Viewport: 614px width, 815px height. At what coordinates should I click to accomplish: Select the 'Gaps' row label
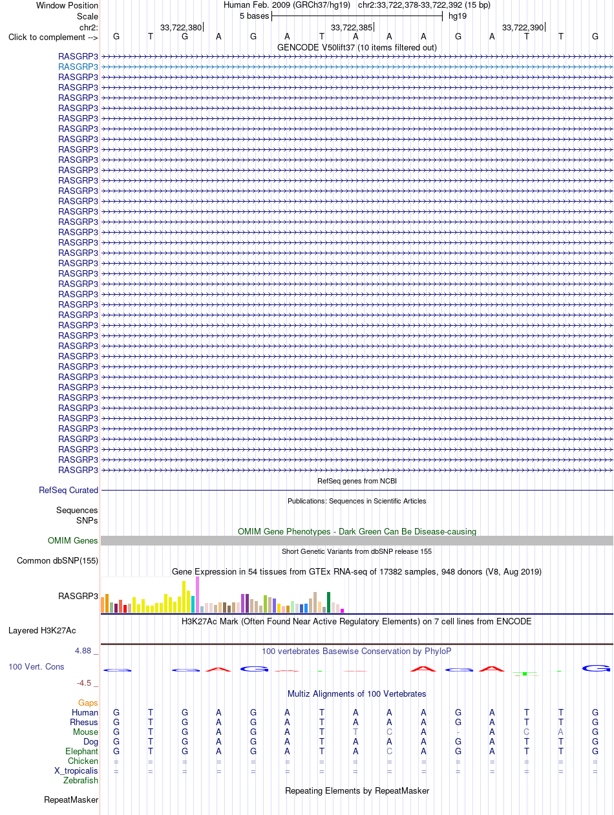point(88,703)
